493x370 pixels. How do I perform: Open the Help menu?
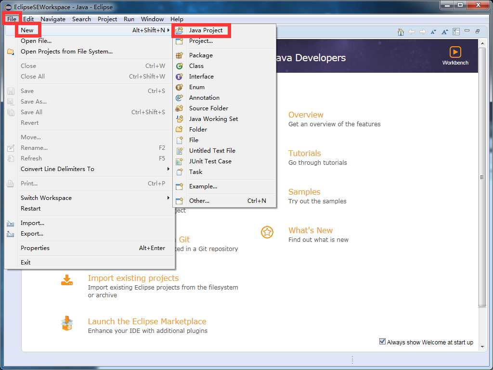click(x=177, y=19)
